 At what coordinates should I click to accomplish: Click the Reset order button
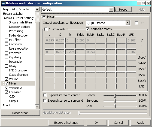tap(20, 113)
